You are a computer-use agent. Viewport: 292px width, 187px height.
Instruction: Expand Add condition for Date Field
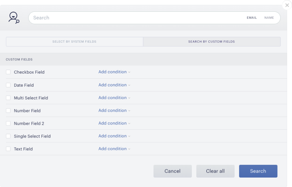(x=114, y=85)
